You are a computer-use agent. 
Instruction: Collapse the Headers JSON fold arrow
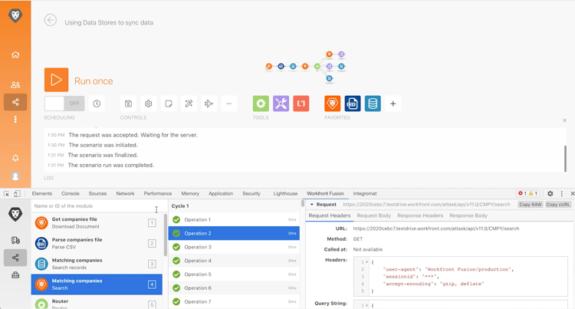[x=366, y=262]
